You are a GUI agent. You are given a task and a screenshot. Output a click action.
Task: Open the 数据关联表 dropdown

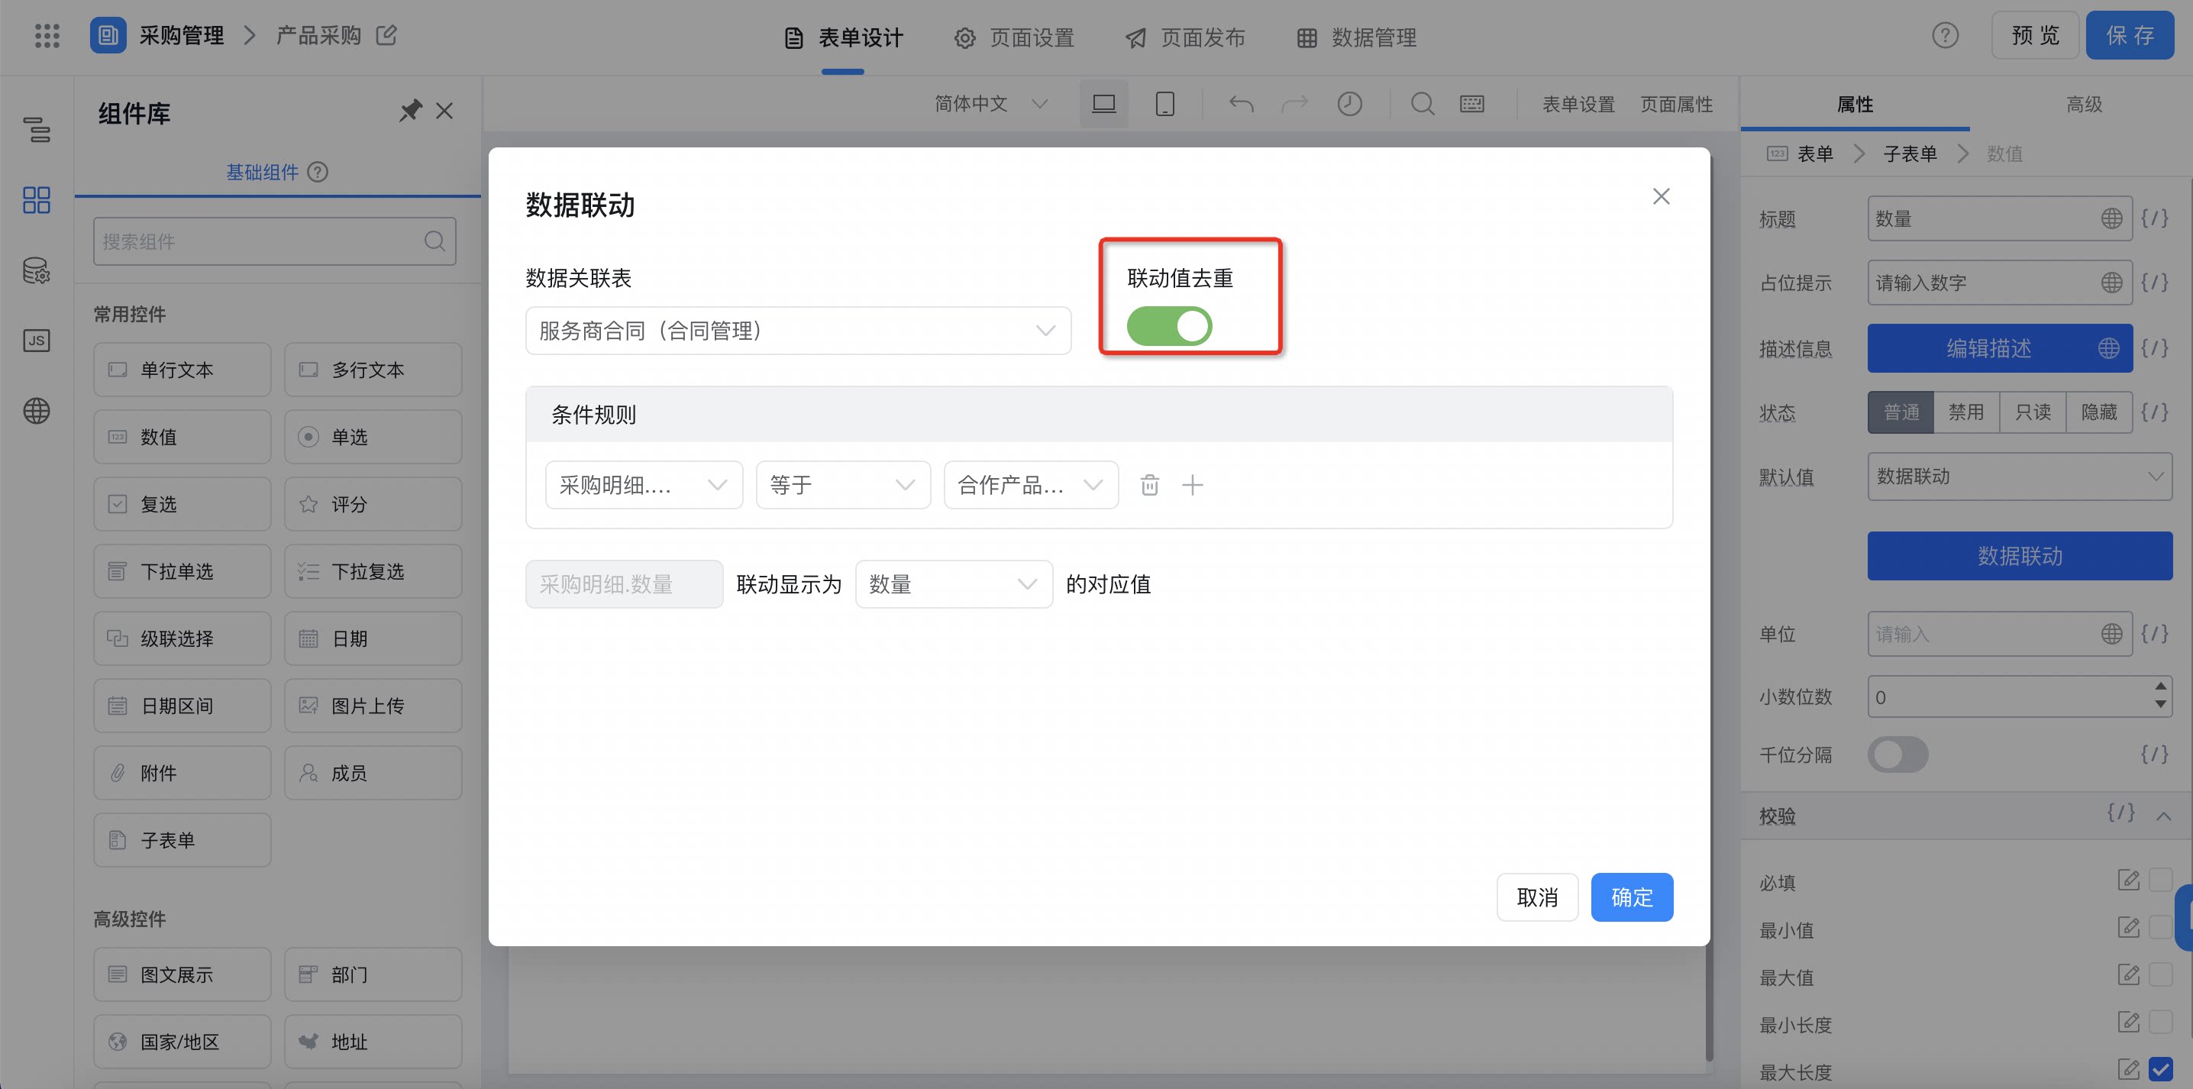798,331
